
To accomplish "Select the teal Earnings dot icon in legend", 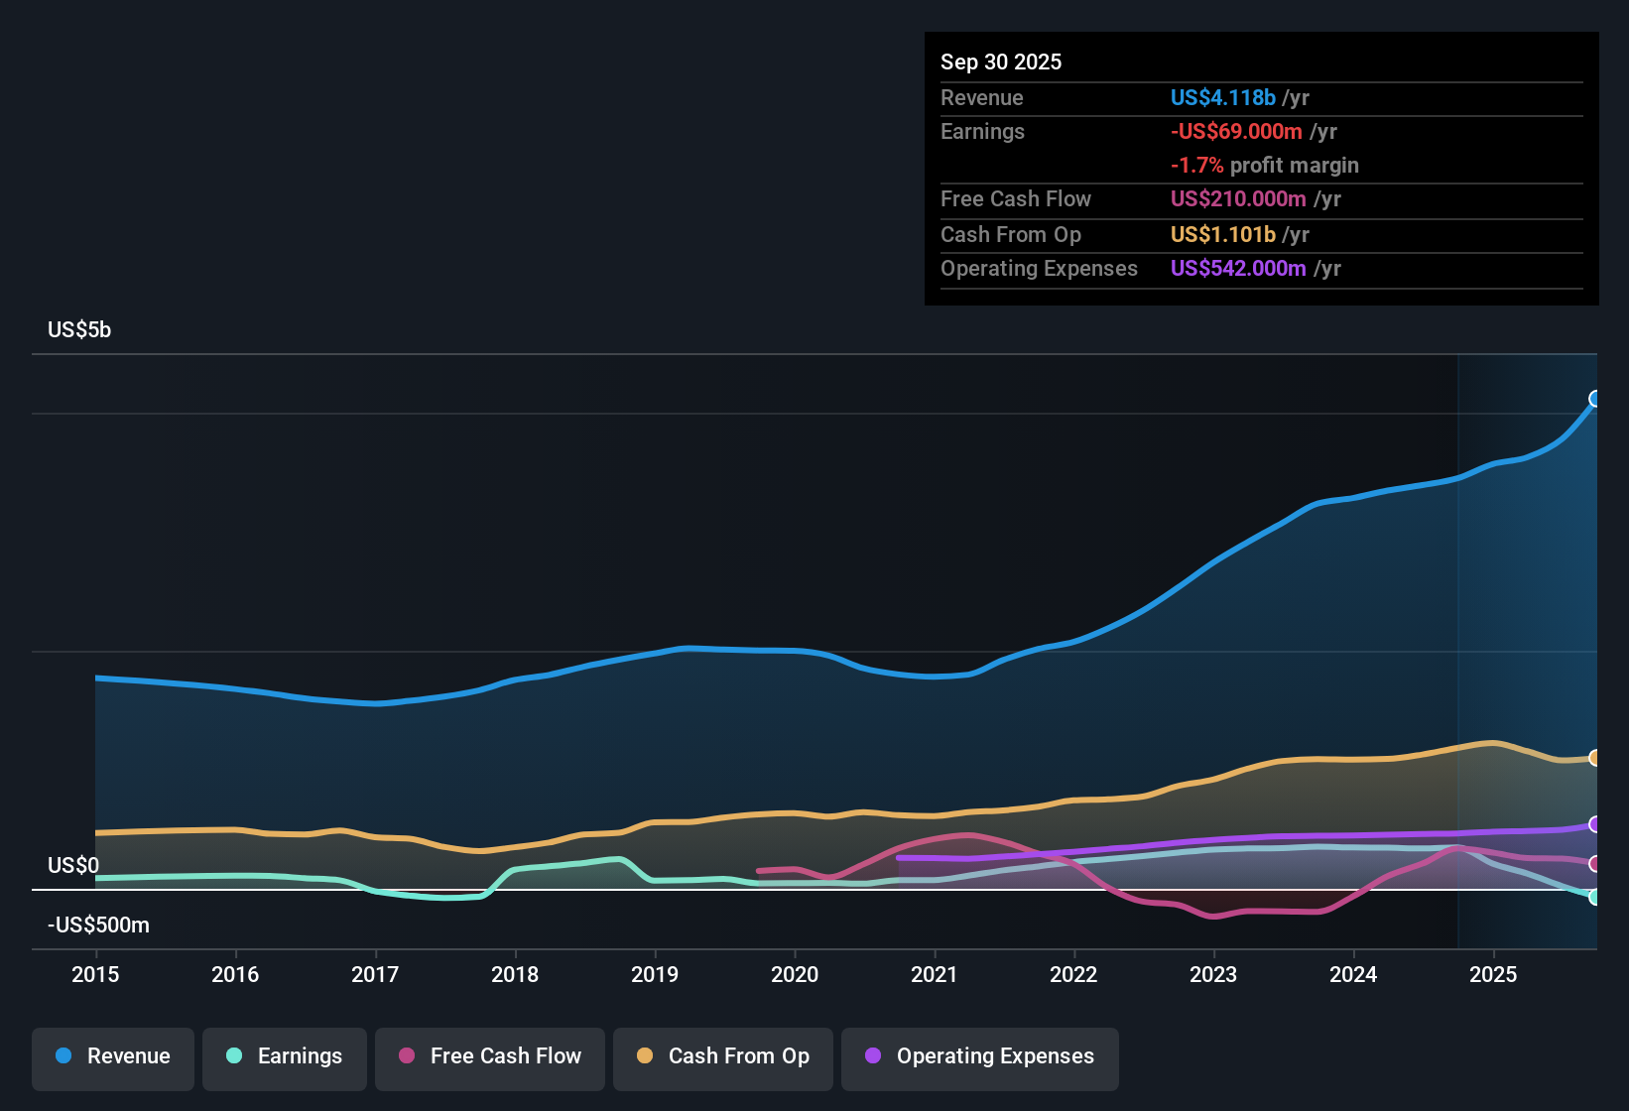I will pyautogui.click(x=234, y=1056).
